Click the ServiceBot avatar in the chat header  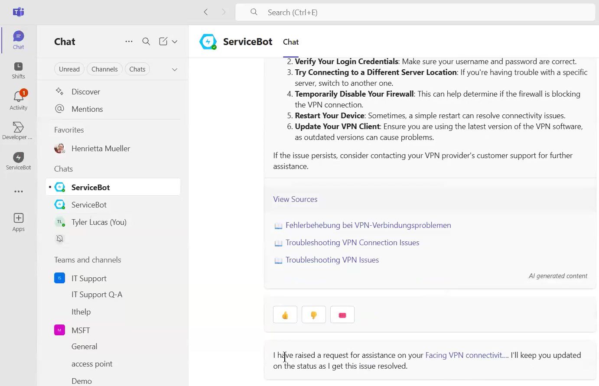(208, 42)
